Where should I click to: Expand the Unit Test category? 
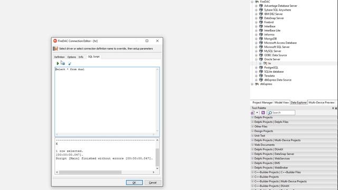tap(252, 136)
